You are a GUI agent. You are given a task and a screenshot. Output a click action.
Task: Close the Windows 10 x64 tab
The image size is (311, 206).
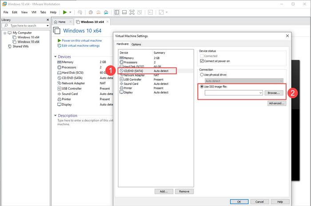click(x=108, y=22)
